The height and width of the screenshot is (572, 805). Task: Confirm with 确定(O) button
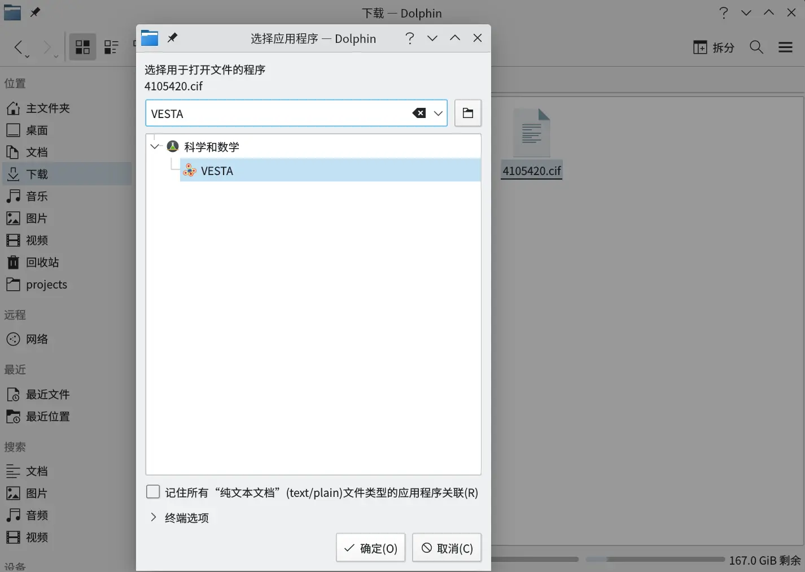pos(371,548)
